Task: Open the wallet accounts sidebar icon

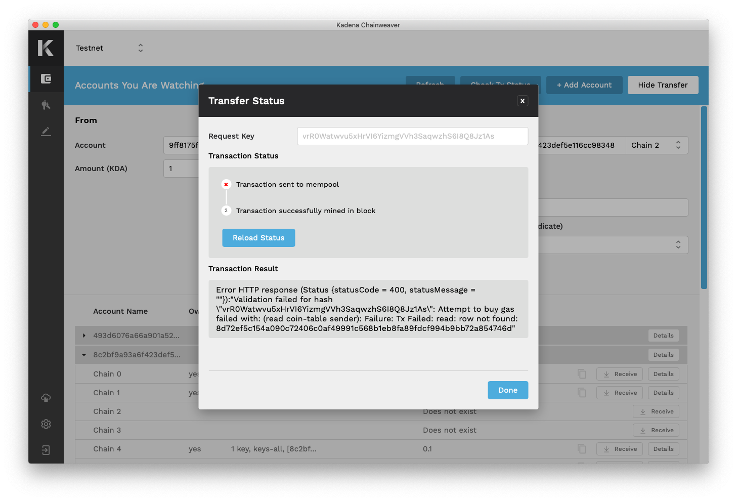Action: (x=46, y=79)
